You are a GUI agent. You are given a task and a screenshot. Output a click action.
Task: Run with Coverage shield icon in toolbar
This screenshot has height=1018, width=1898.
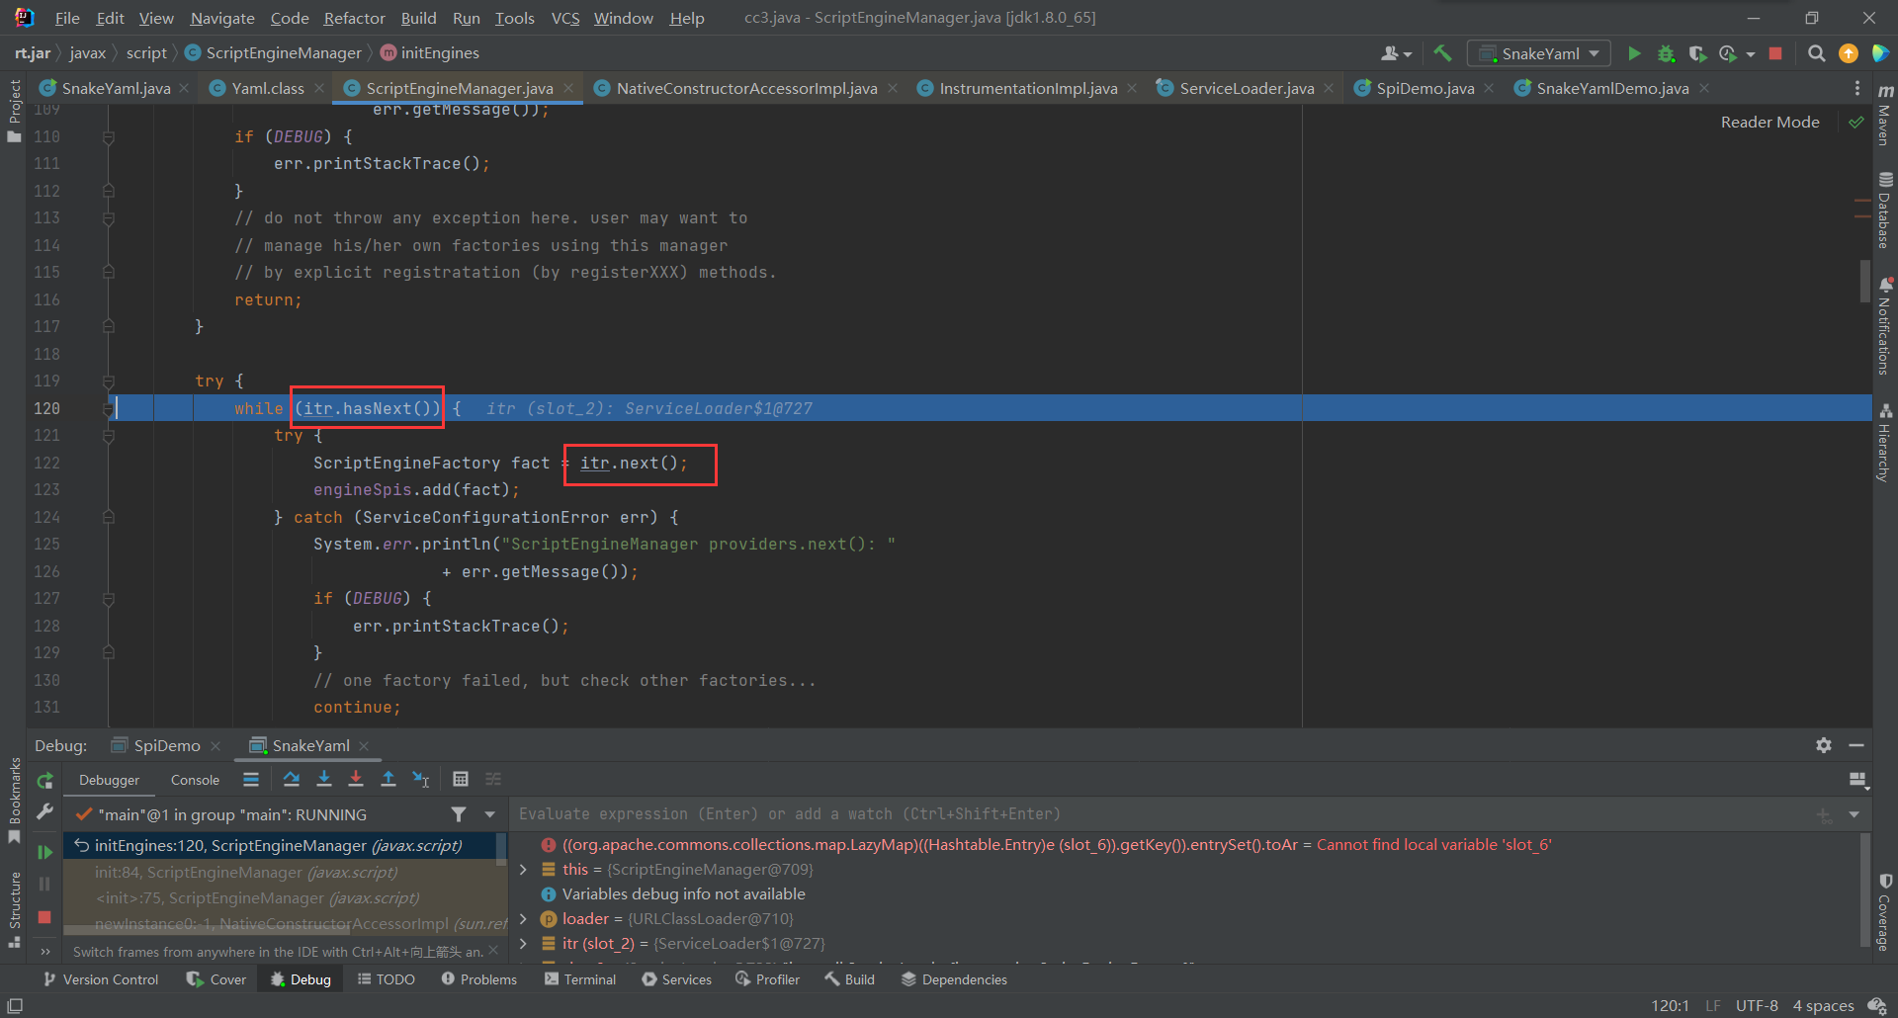point(1697,53)
